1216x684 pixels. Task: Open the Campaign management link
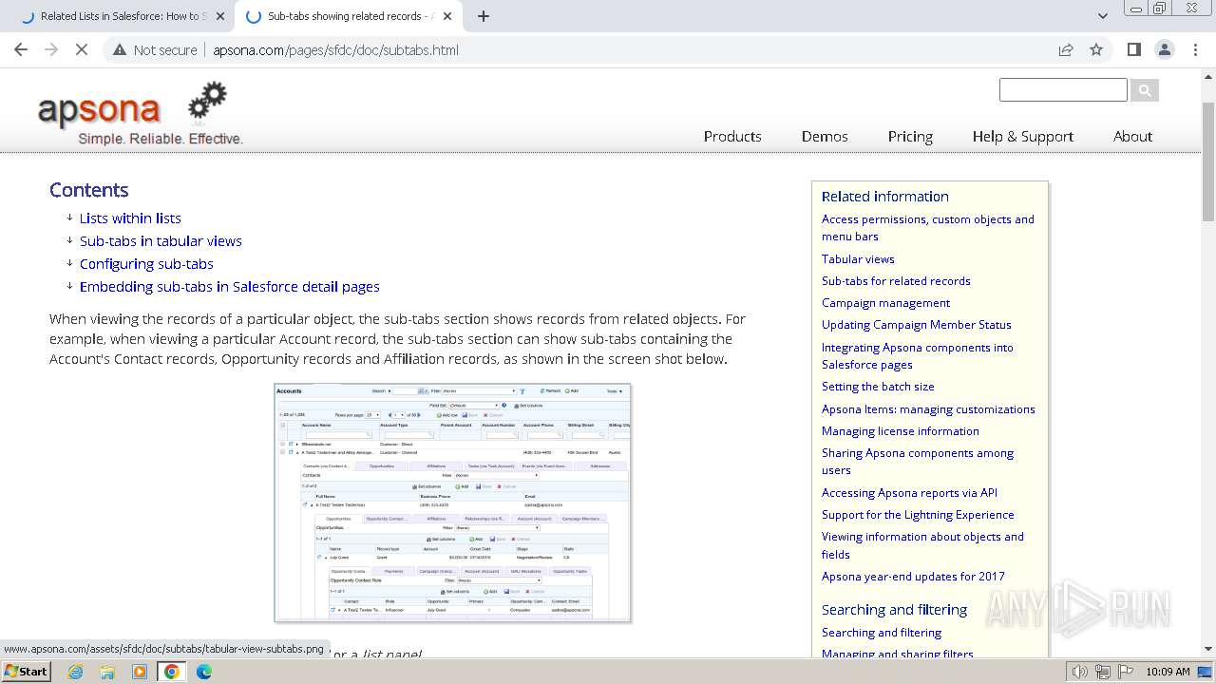pos(885,302)
